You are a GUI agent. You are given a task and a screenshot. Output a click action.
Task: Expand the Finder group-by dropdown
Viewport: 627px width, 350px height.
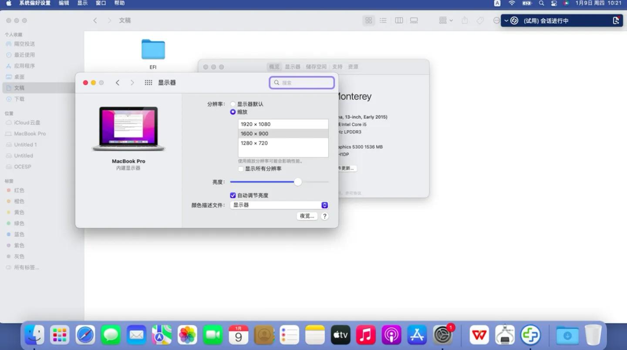[445, 20]
